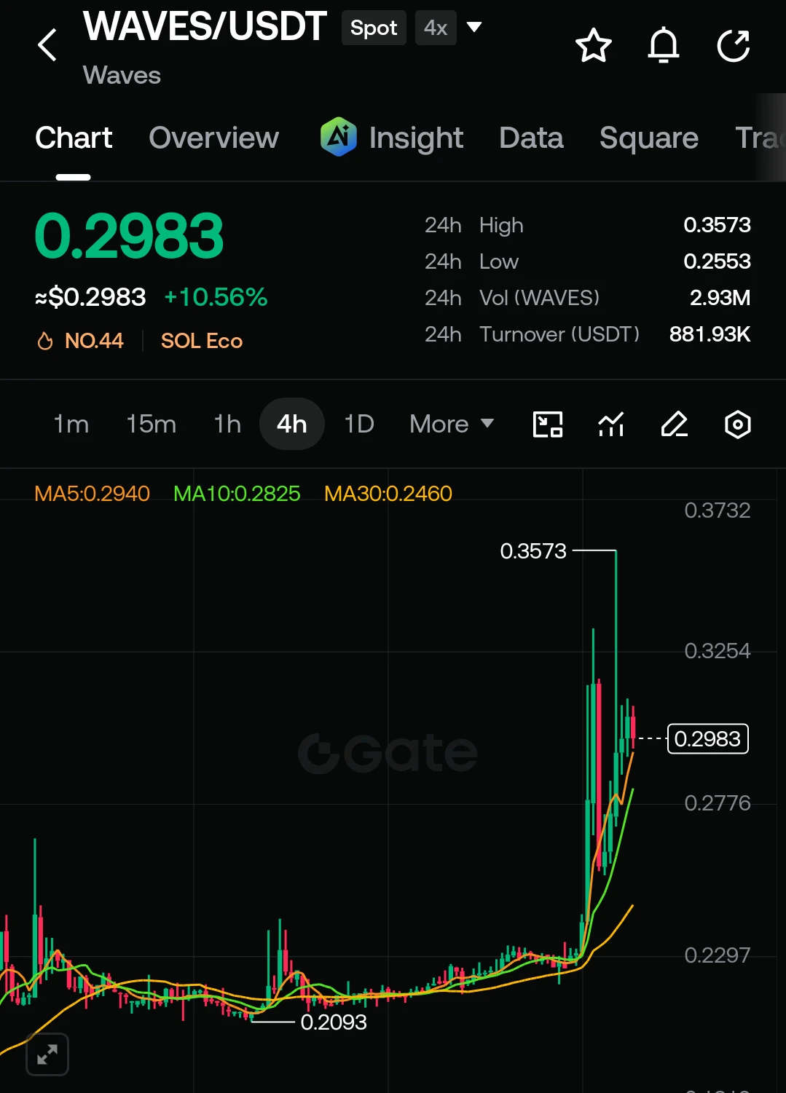Tap the 0.3254 price axis label
Image resolution: width=786 pixels, height=1093 pixels.
[x=717, y=651]
